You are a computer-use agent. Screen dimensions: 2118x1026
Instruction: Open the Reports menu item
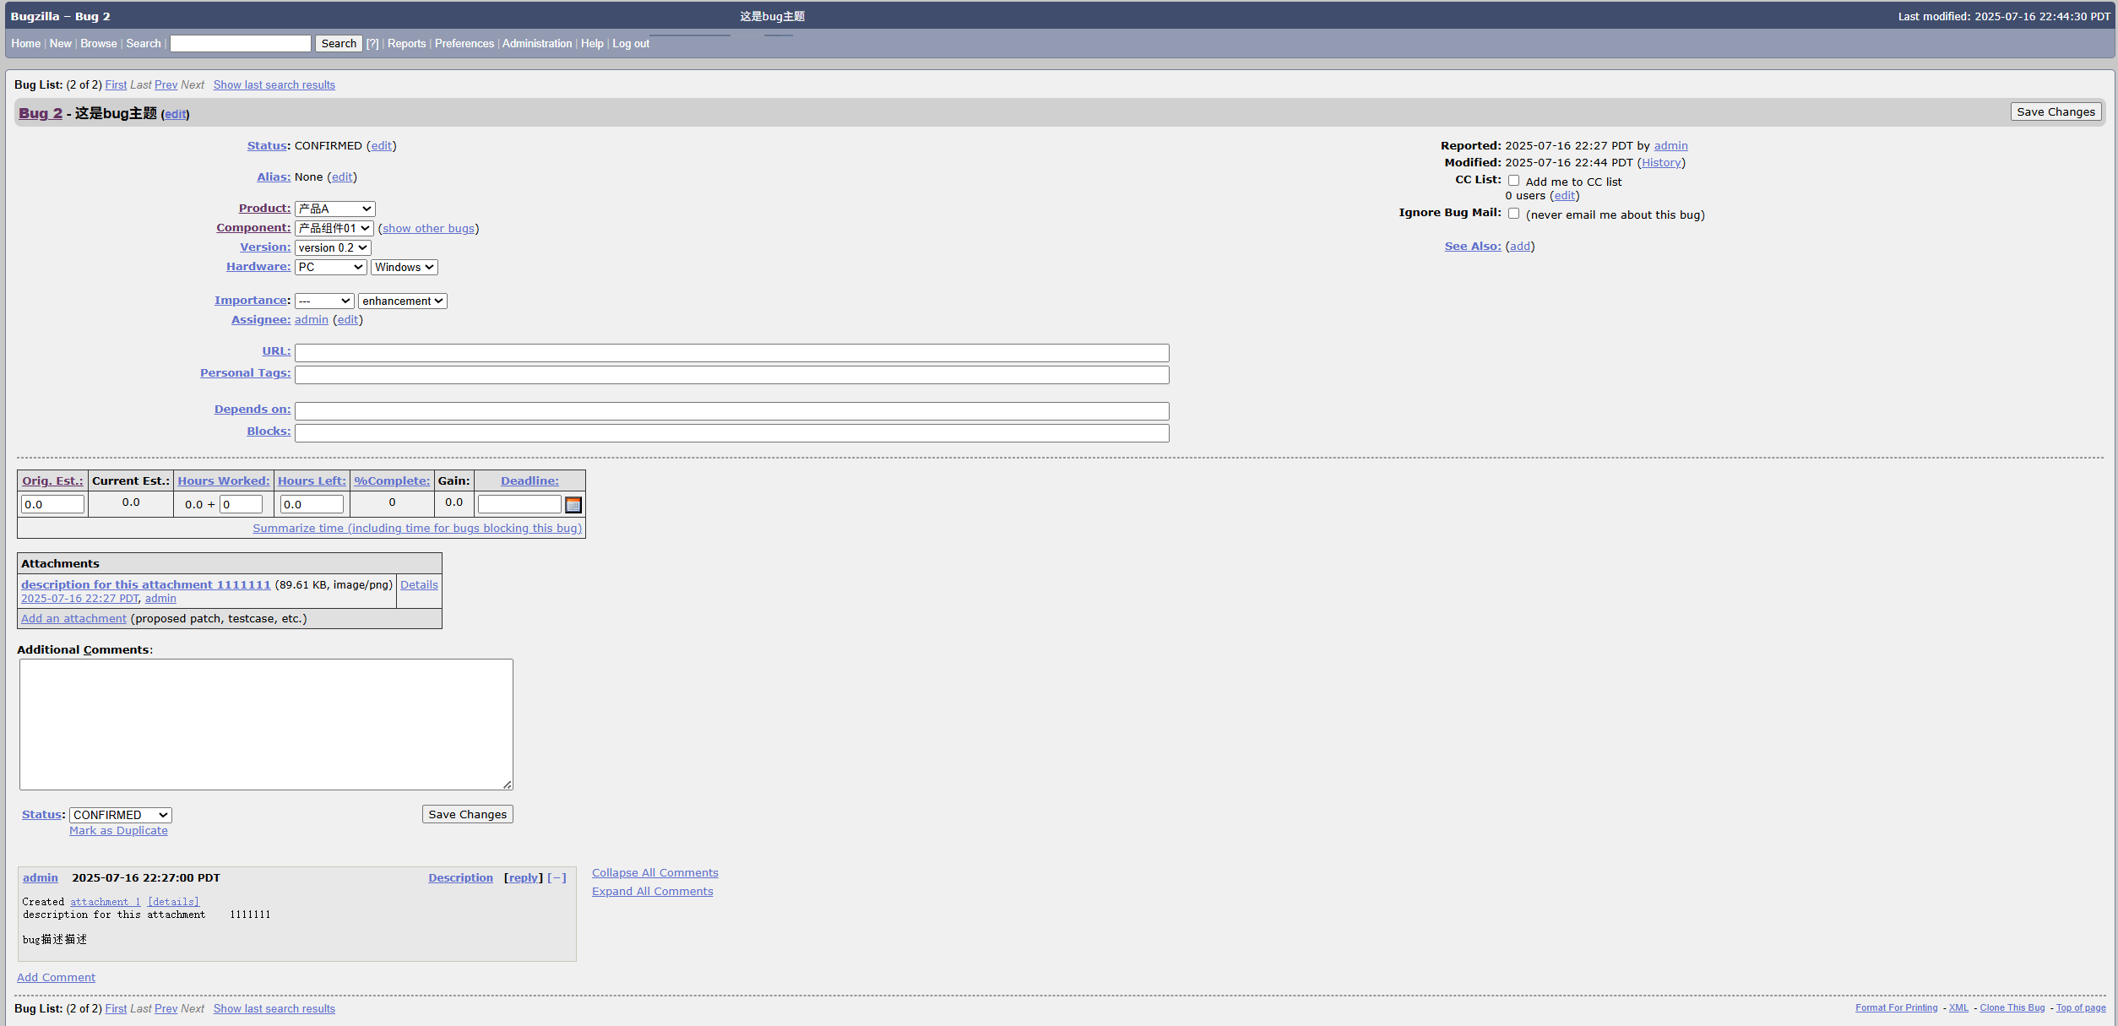pyautogui.click(x=406, y=44)
